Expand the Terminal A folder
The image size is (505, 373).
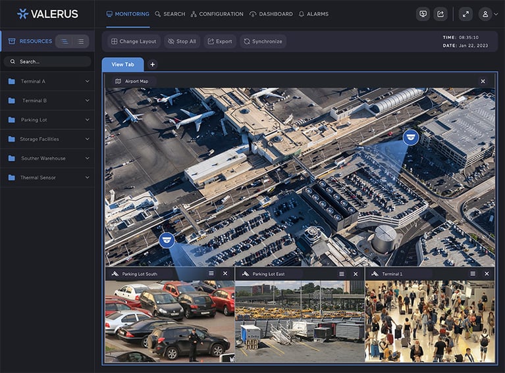click(x=87, y=82)
